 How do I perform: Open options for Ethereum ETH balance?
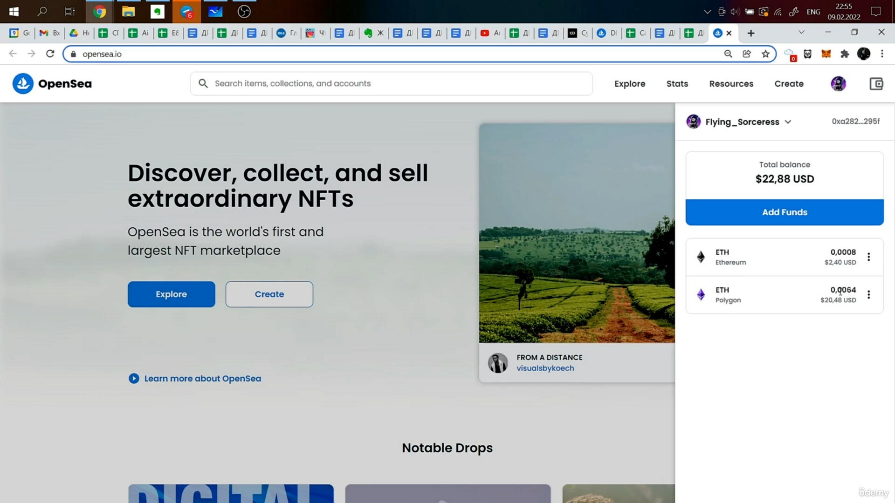tap(868, 257)
